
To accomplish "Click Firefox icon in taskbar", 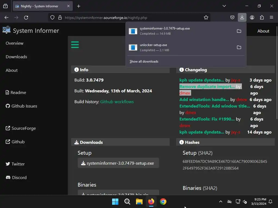I will coord(151,201).
